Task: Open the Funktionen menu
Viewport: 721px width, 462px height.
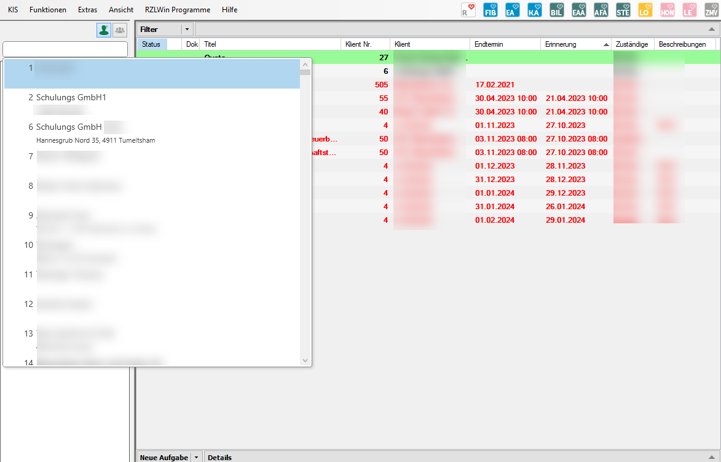Action: [48, 10]
